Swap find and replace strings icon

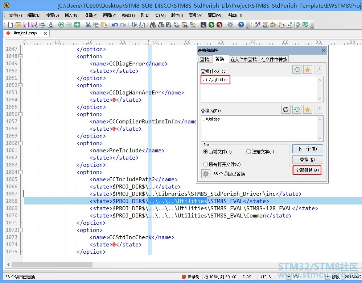(x=286, y=109)
